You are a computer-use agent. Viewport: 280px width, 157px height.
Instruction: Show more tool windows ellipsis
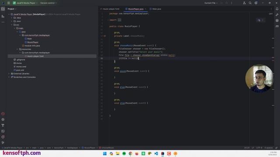coord(3,22)
